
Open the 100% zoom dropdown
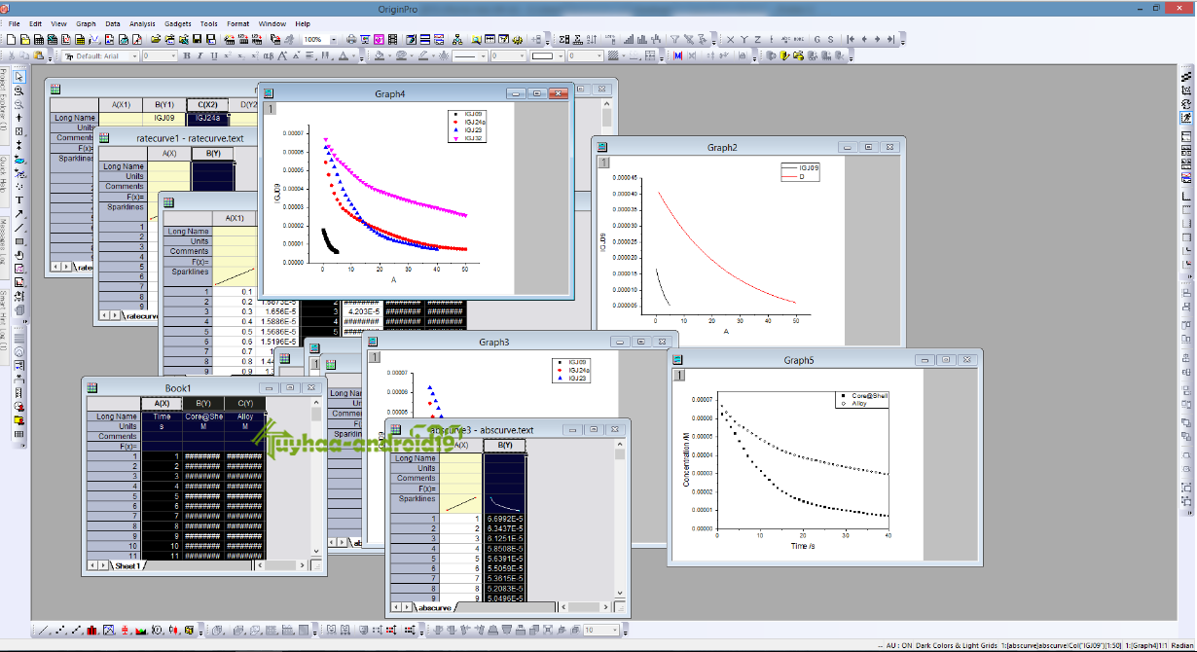tap(334, 39)
